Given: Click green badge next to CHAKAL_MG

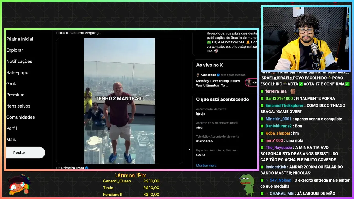Looking at the screenshot, I should [x=262, y=193].
